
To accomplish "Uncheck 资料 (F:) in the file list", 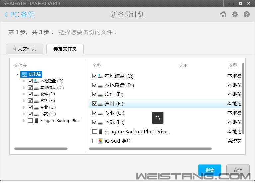I will coord(95,103).
